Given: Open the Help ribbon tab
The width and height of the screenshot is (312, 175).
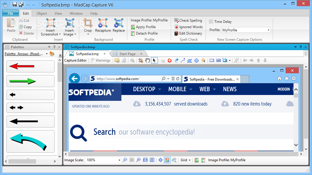Looking at the screenshot, I should tap(94, 13).
